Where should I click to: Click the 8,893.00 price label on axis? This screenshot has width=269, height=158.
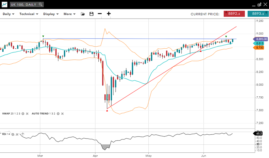pos(260,39)
